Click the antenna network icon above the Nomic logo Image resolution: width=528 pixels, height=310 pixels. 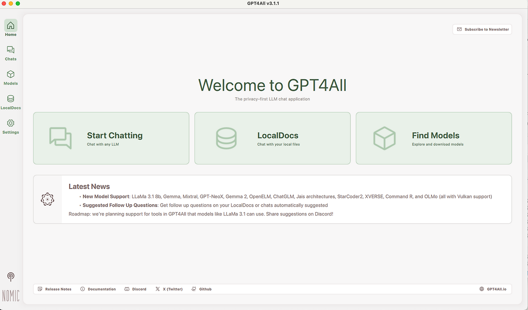click(11, 277)
